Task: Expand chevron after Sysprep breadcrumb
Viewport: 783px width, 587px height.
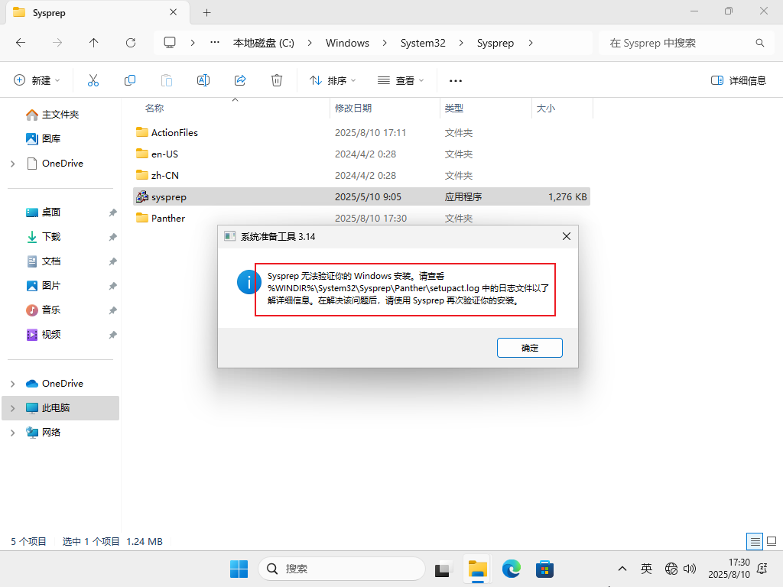Action: click(x=531, y=43)
